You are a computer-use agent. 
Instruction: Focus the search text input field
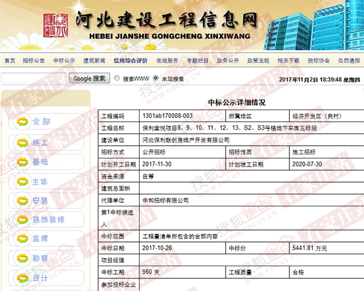point(34,78)
